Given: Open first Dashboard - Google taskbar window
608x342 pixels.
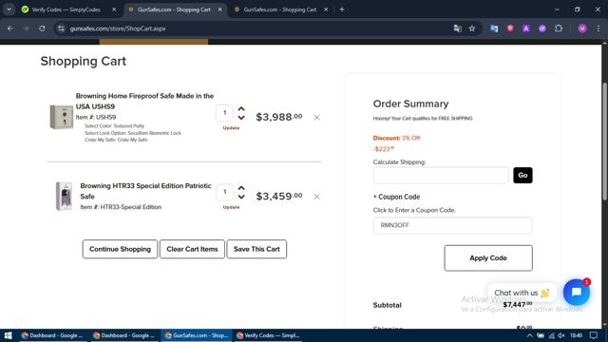Looking at the screenshot, I should (53, 335).
